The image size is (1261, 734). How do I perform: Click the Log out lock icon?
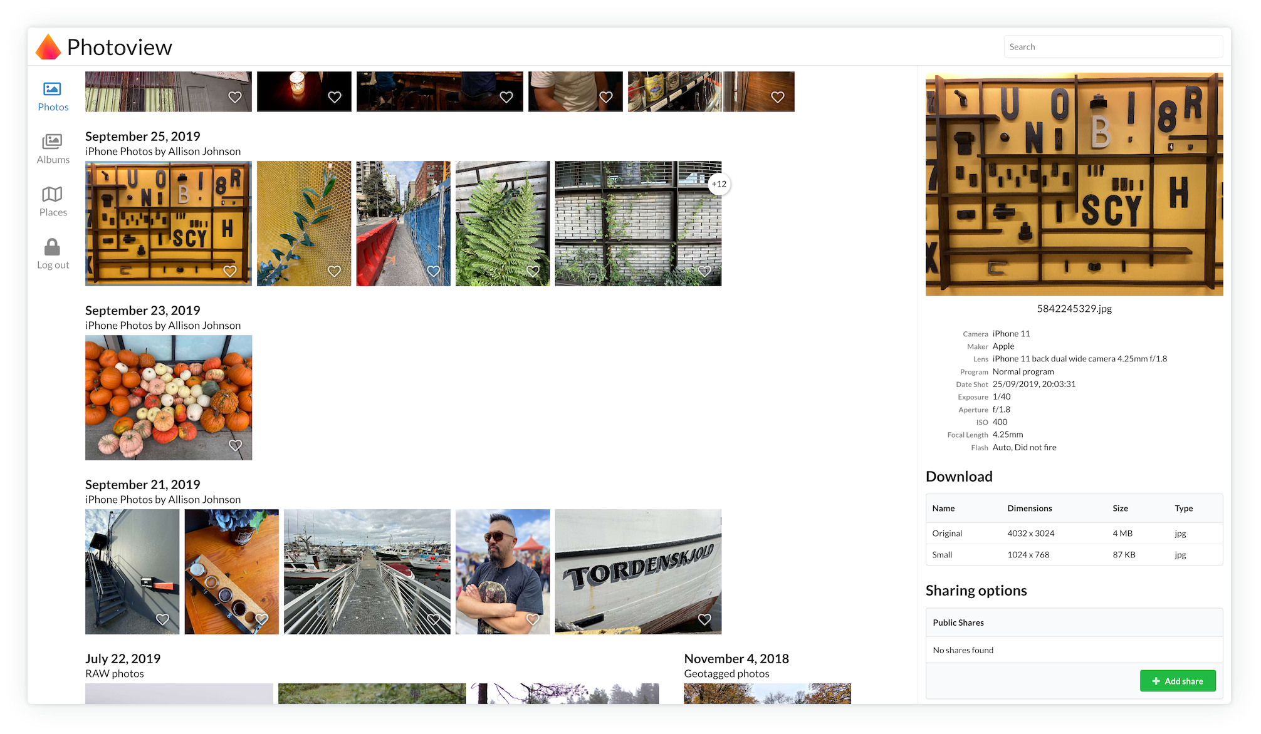53,247
